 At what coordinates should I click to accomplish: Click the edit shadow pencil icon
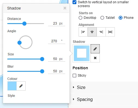point(95,49)
